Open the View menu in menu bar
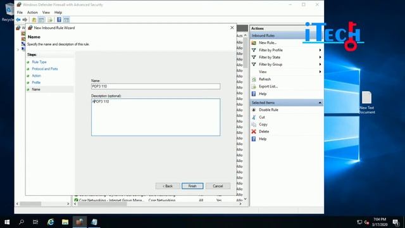Screen dimensions: 405x228 click(46, 13)
